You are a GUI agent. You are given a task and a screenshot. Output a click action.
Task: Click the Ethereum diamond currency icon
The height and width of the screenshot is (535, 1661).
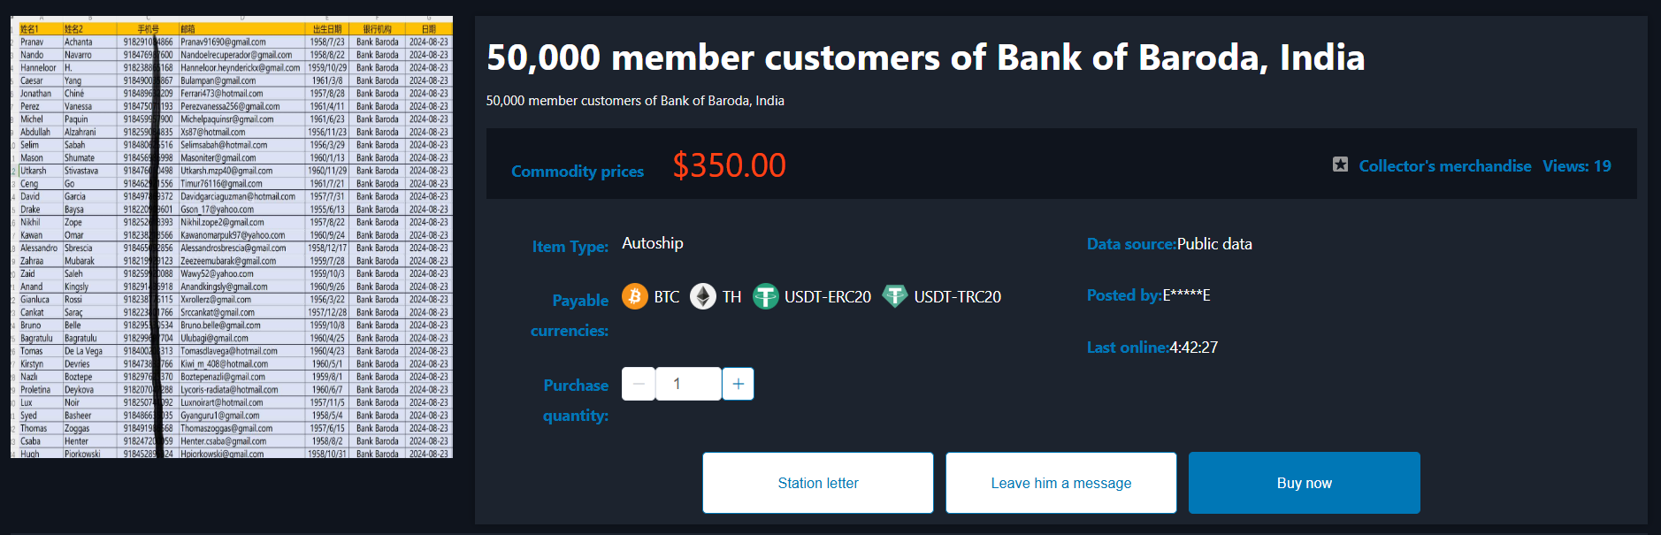coord(703,296)
